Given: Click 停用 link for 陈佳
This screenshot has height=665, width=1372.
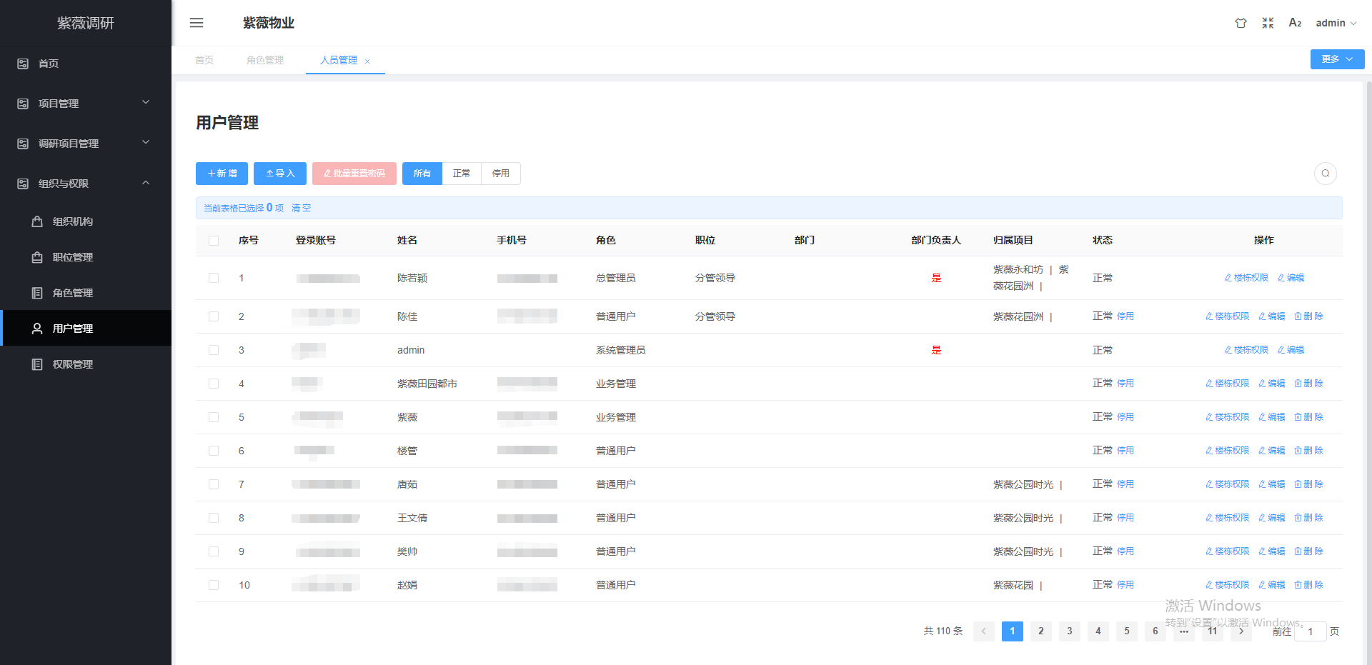Looking at the screenshot, I should 1125,316.
